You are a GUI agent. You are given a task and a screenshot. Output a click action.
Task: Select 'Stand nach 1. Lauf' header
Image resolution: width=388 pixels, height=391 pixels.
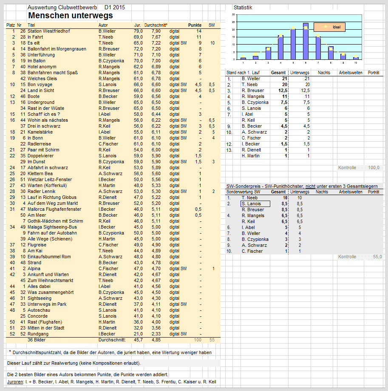tap(243, 73)
